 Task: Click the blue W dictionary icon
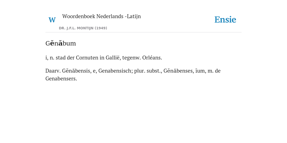coord(52,20)
